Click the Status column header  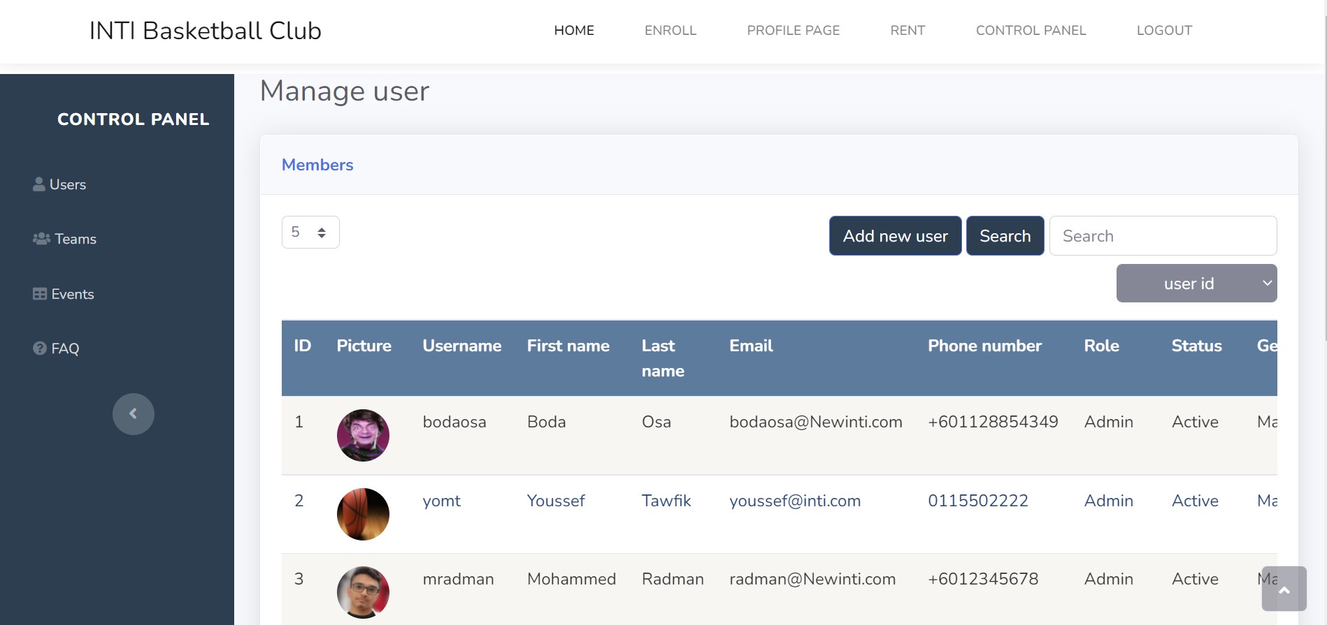point(1196,346)
